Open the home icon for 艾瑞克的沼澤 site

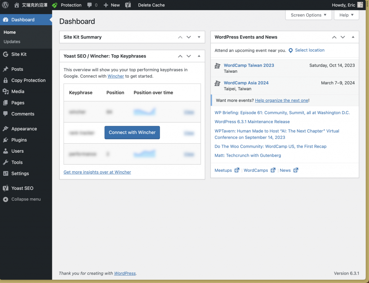click(17, 5)
